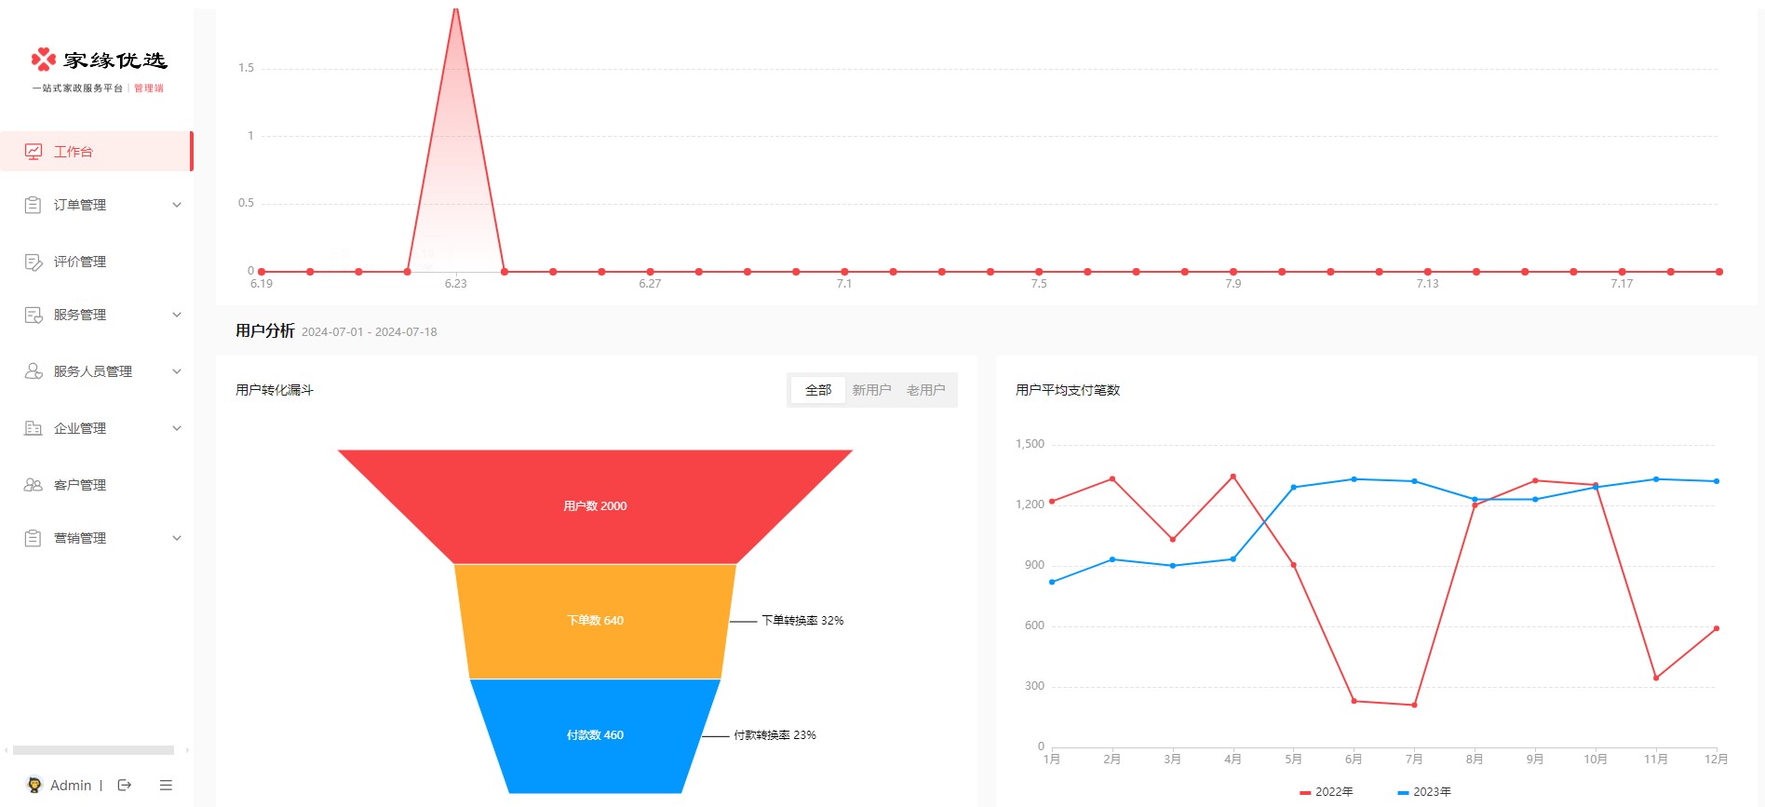The width and height of the screenshot is (1765, 807).
Task: Click the 家缘优选 logo
Action: pyautogui.click(x=99, y=61)
